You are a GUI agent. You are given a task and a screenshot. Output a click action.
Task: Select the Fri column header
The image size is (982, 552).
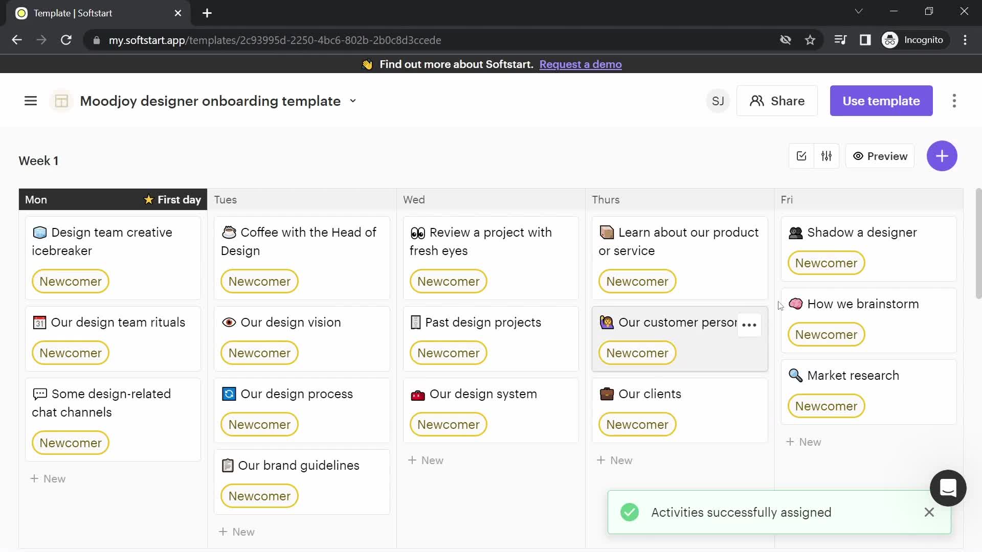pyautogui.click(x=868, y=199)
